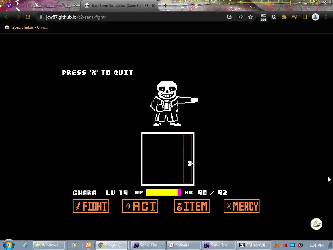Open the media controls music icon
Screen dimensions: 333x250
tap(294, 17)
